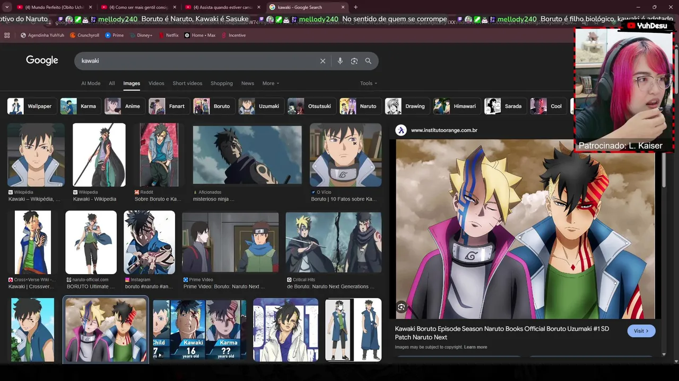Close the kawaki - Google Search tab
This screenshot has width=679, height=381.
343,7
